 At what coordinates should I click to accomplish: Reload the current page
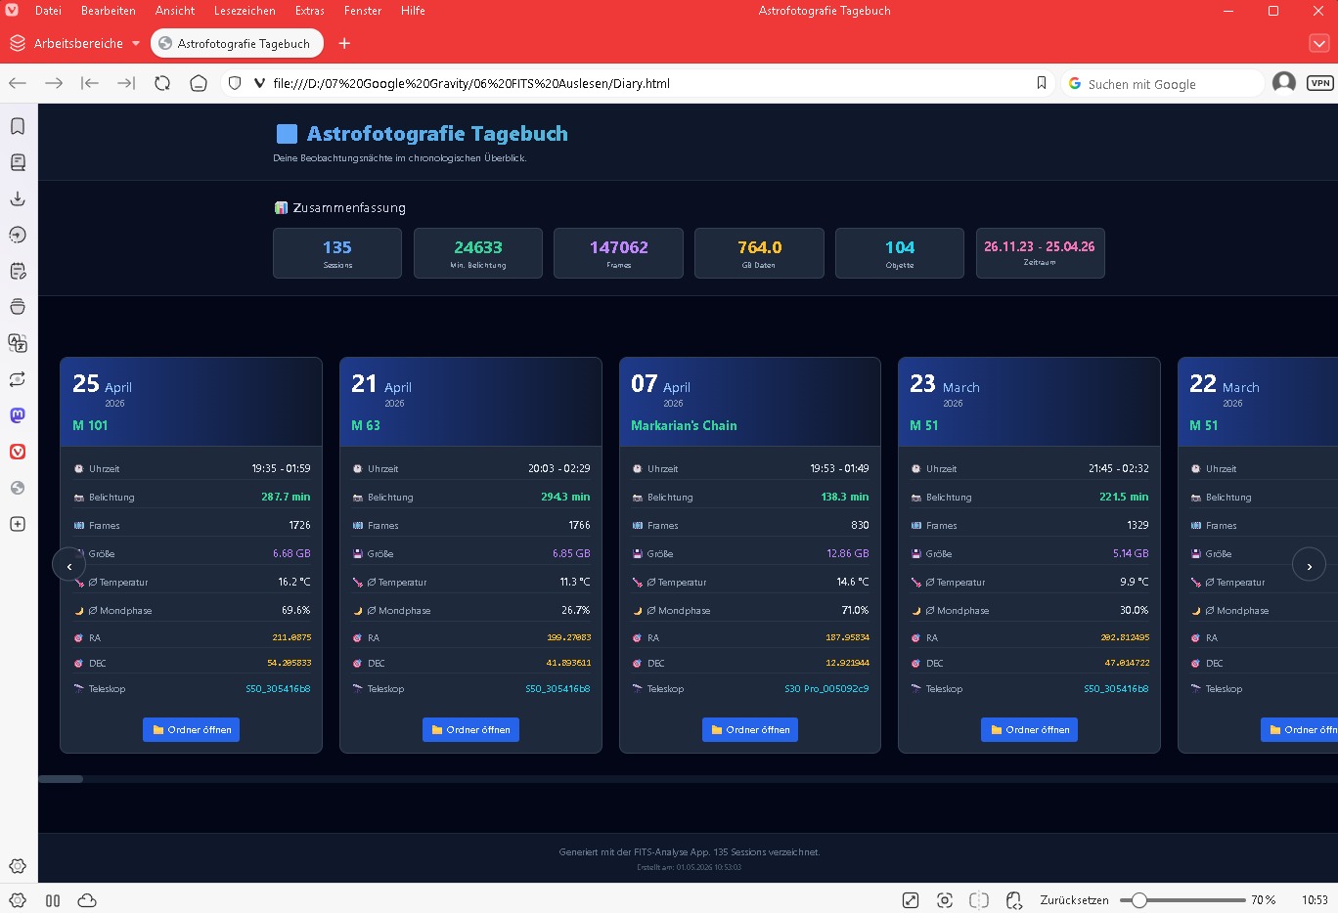coord(162,83)
